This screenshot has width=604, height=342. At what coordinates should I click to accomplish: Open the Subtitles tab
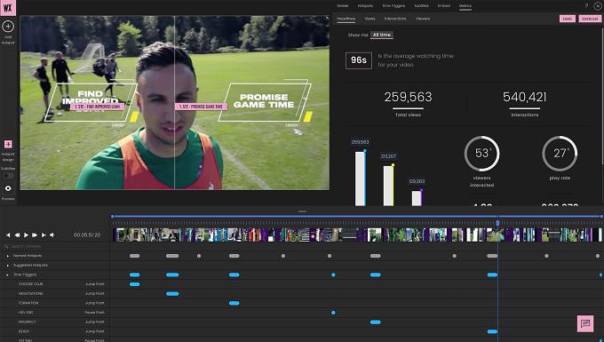(421, 6)
